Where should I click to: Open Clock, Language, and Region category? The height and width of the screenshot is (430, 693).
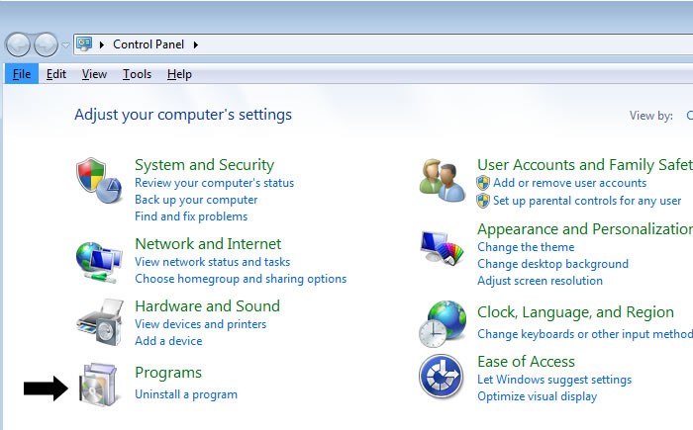point(575,312)
